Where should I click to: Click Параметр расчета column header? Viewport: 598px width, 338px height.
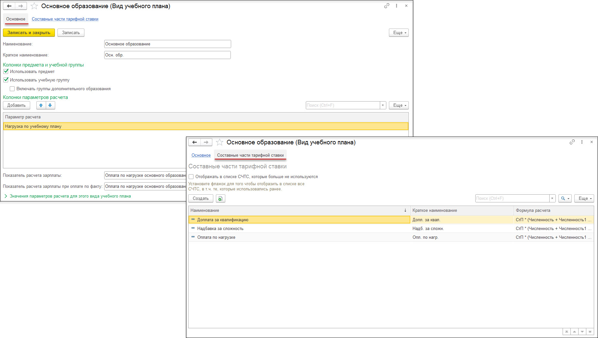click(x=206, y=117)
